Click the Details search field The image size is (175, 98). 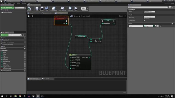(x=147, y=7)
